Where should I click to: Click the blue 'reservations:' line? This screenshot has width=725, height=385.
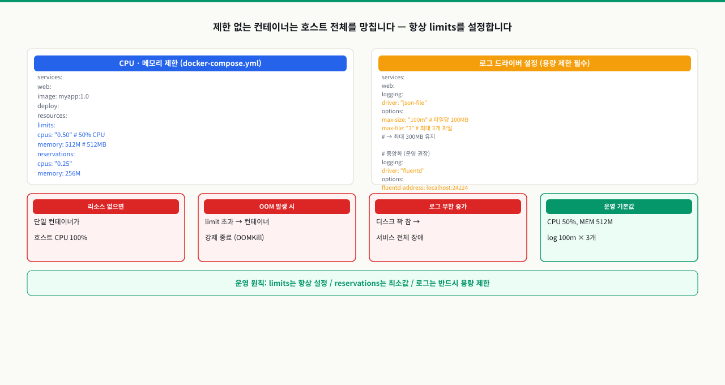(56, 154)
